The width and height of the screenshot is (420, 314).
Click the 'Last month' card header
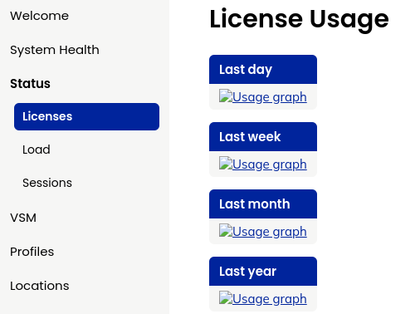[263, 204]
